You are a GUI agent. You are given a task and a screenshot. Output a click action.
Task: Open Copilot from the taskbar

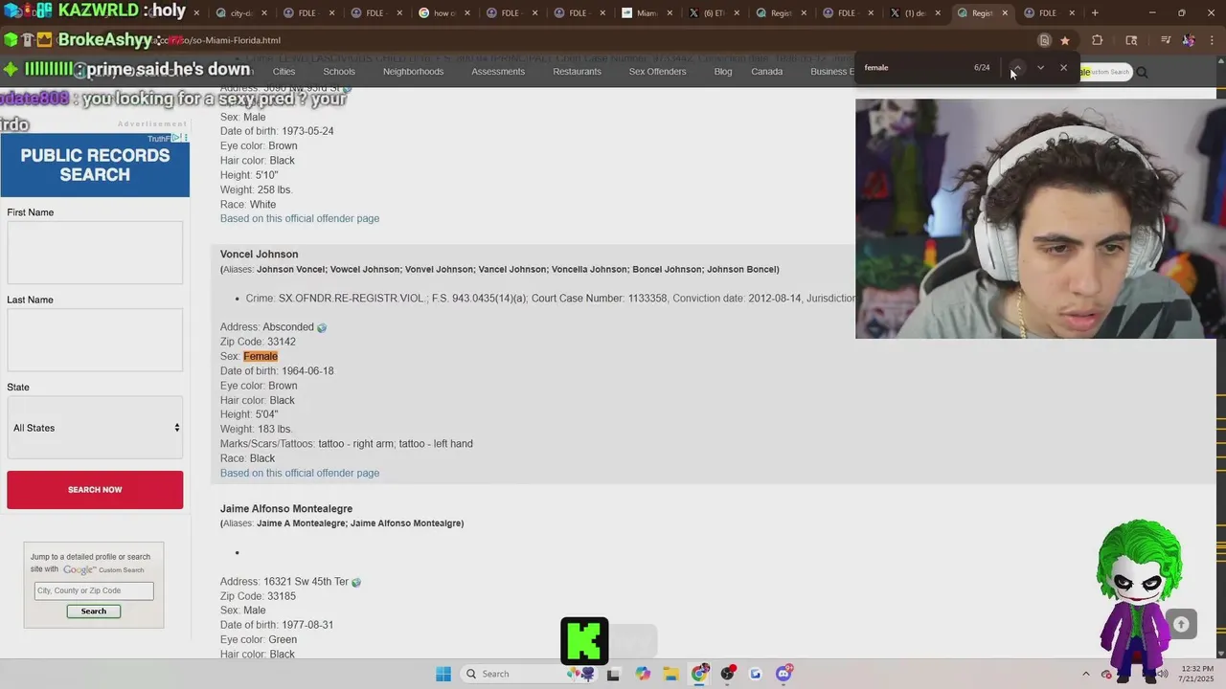click(642, 674)
